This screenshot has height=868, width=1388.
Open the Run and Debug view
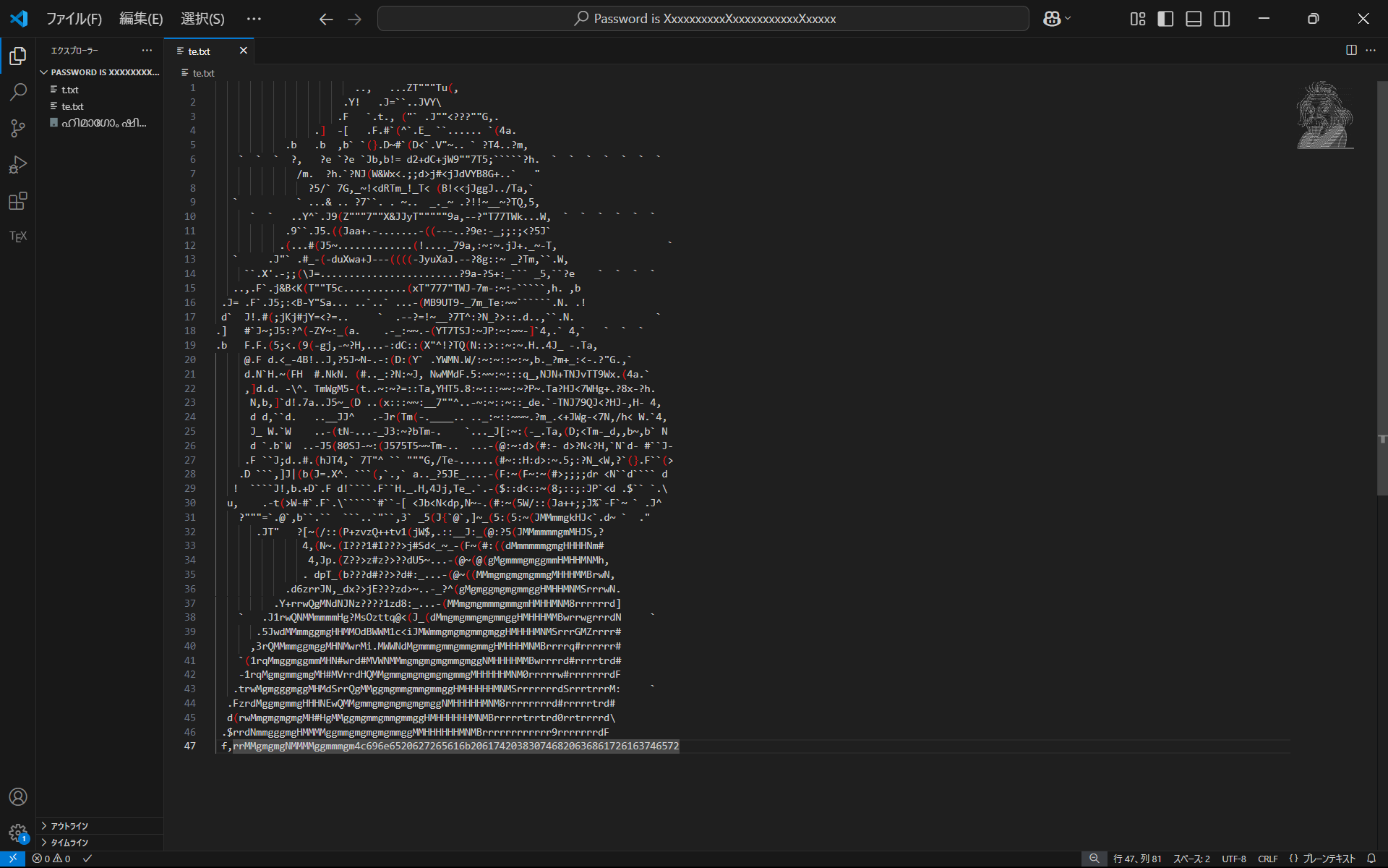18,165
